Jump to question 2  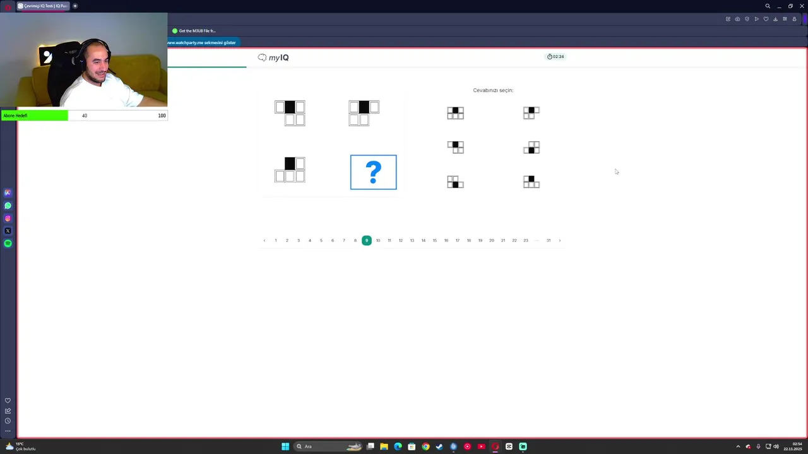(287, 240)
